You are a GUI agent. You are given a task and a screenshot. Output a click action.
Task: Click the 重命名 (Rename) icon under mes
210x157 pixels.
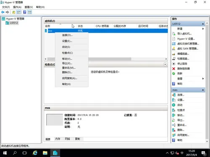pos(173,125)
